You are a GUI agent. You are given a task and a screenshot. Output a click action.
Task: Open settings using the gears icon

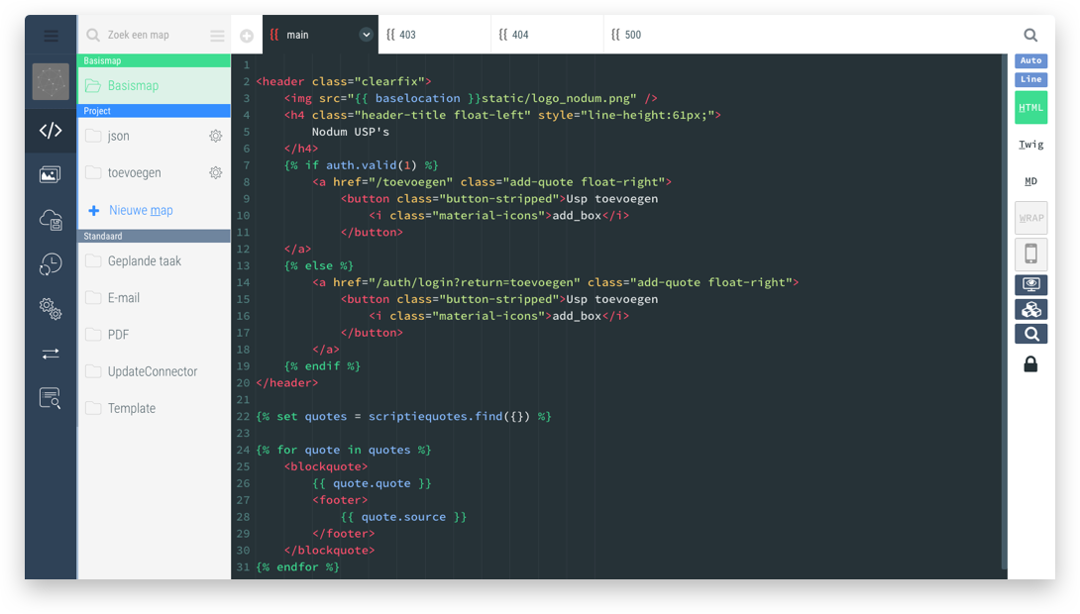pos(51,309)
